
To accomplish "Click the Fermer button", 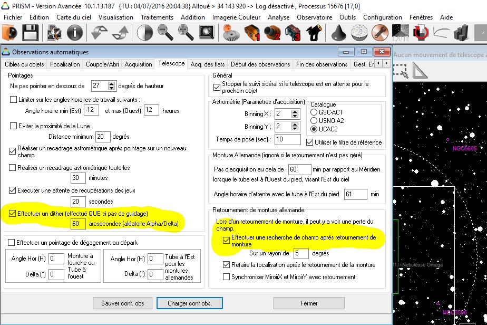I will click(x=309, y=303).
